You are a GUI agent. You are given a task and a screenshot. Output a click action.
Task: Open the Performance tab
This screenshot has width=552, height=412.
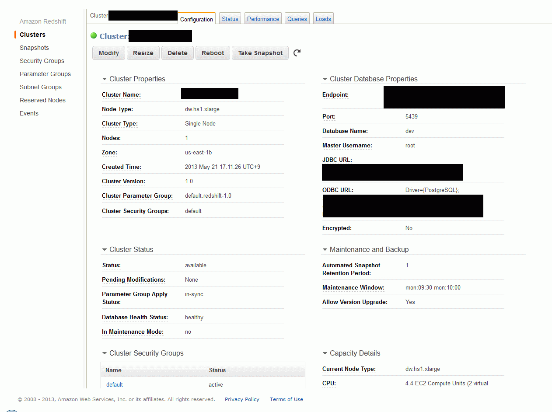(x=263, y=19)
